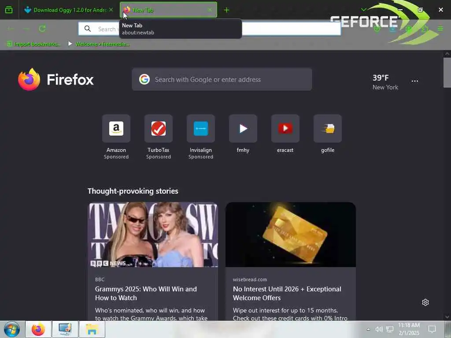Open Grammys 2025: Who Will Win headline

(146, 294)
